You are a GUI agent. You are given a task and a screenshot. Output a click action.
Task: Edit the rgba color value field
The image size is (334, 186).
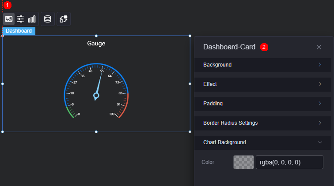click(x=289, y=162)
